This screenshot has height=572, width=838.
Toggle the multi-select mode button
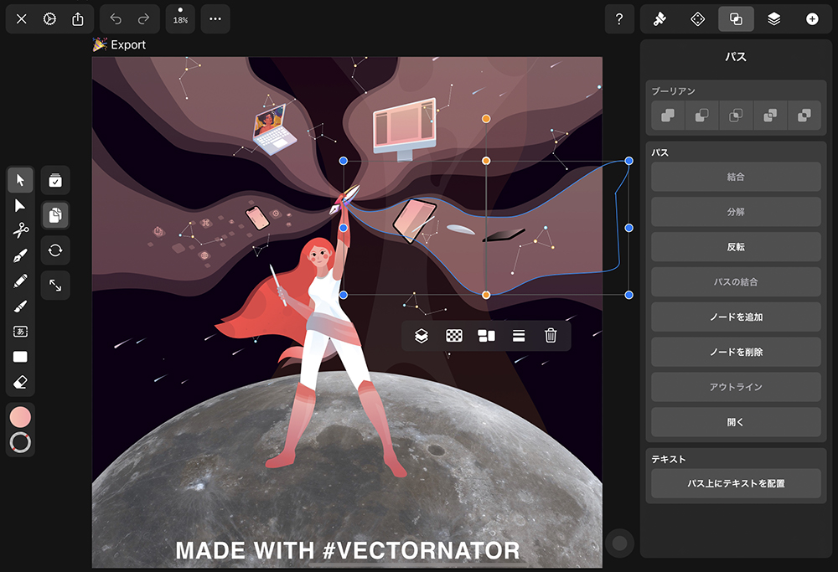55,180
